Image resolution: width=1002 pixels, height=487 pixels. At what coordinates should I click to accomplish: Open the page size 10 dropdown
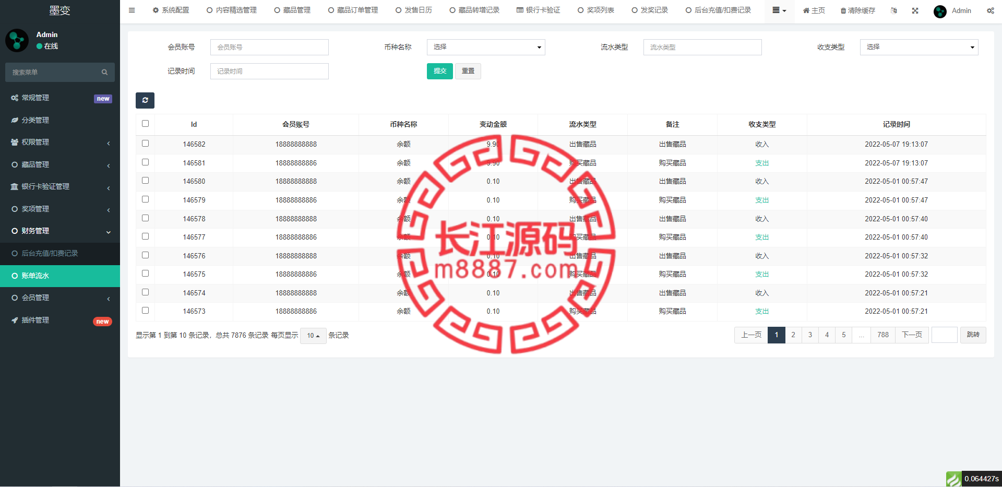(313, 336)
